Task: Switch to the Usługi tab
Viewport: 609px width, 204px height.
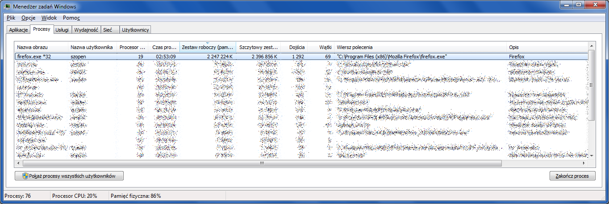Action: (x=62, y=30)
